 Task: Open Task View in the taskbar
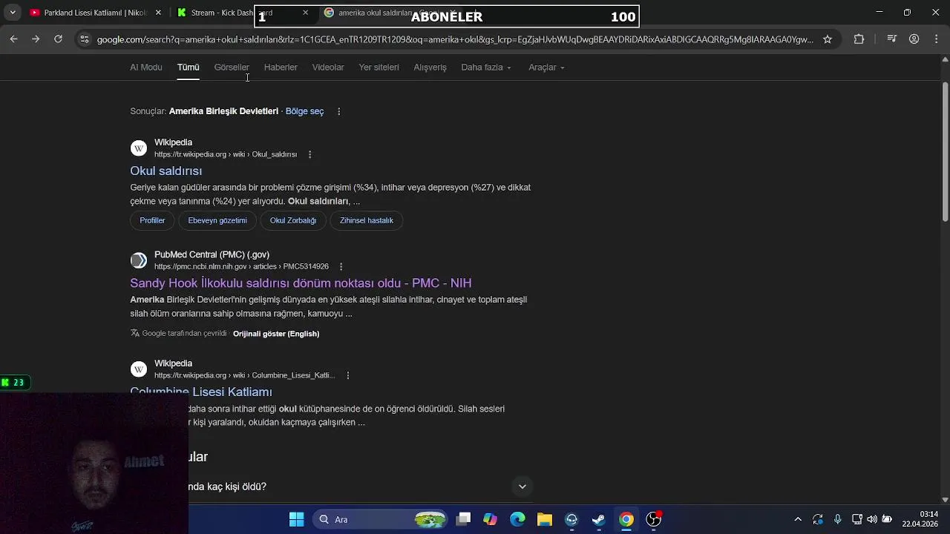tap(463, 519)
